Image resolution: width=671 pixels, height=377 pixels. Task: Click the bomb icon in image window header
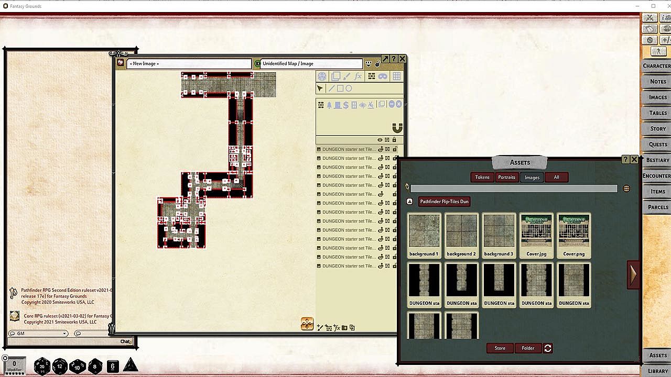377,63
